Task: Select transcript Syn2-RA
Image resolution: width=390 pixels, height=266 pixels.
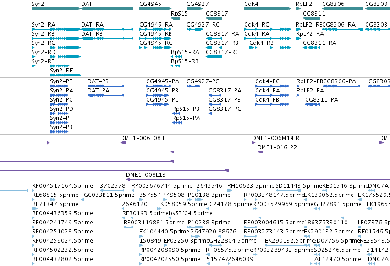Action: (x=56, y=29)
